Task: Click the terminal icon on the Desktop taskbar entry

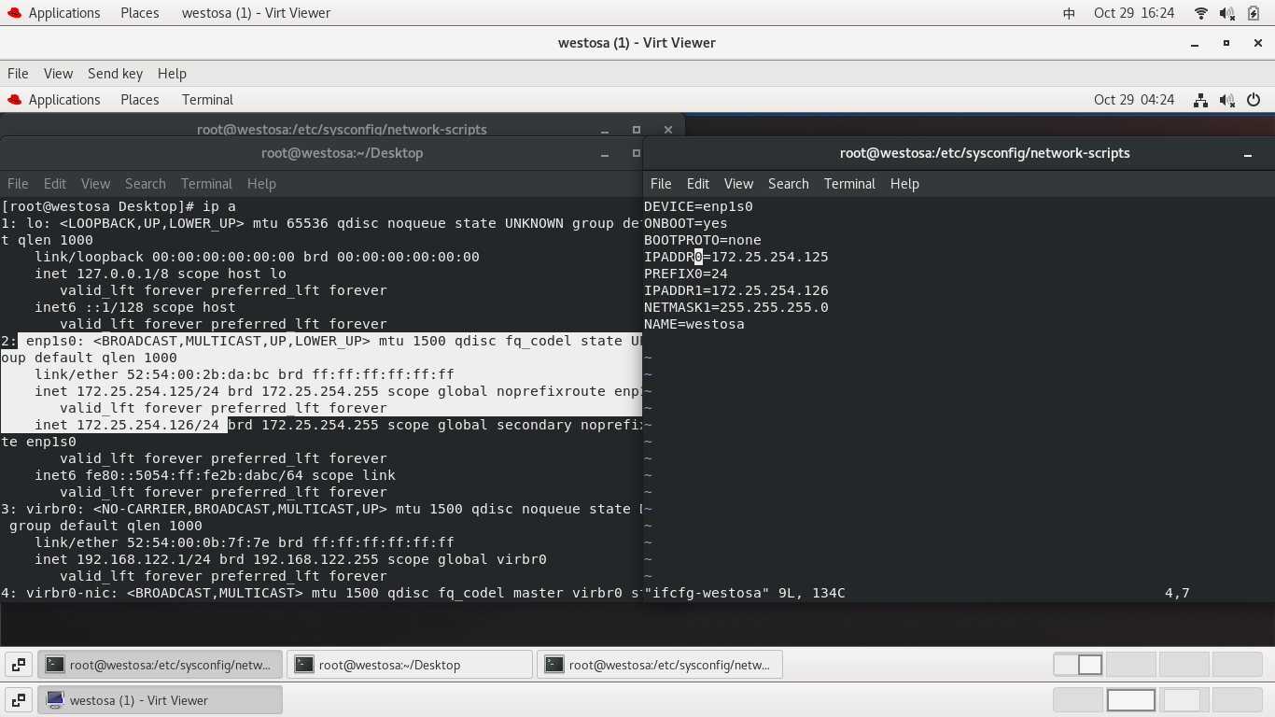Action: click(x=303, y=664)
